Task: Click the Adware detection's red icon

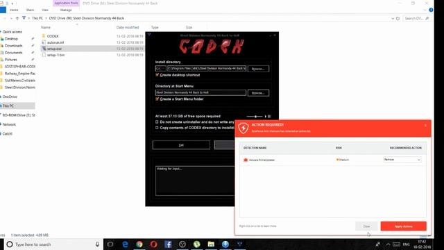Action: pos(246,160)
